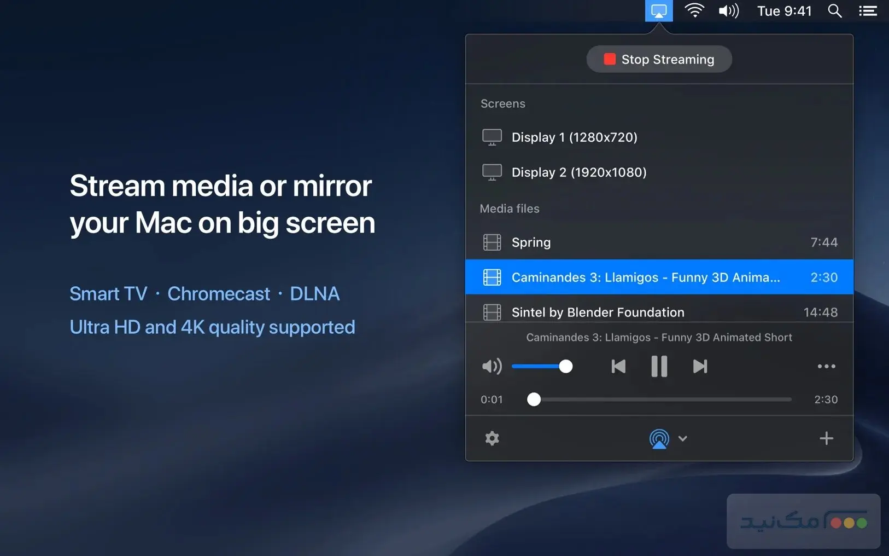Screen dimensions: 889x556
Task: Open Spotlight search in the menu bar
Action: click(x=834, y=10)
